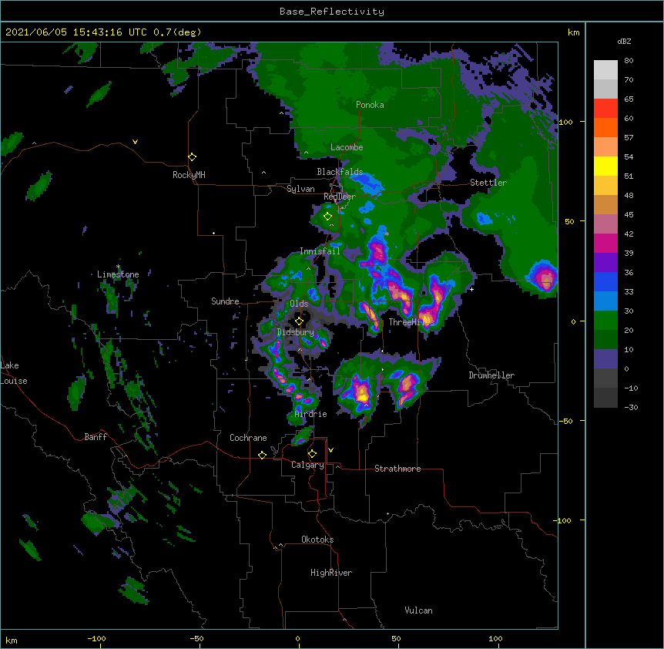
Task: Click the Airdrie label
Action: (310, 414)
